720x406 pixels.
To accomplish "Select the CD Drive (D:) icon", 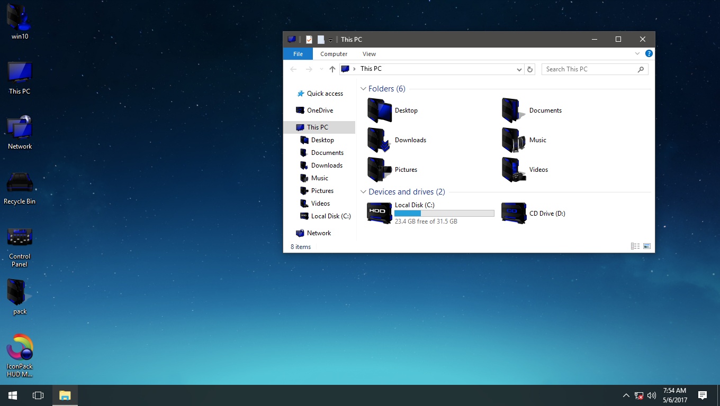I will (x=514, y=213).
